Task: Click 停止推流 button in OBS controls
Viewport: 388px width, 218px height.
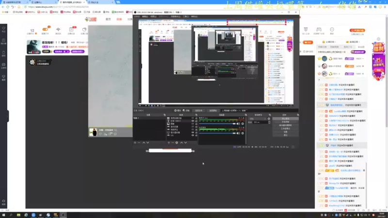Action: tap(285, 119)
